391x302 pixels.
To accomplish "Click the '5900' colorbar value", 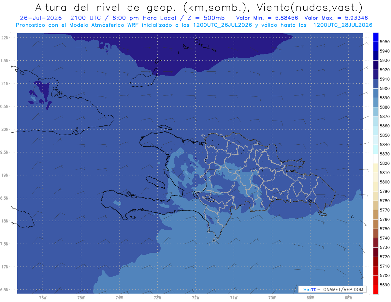I will [x=384, y=88].
